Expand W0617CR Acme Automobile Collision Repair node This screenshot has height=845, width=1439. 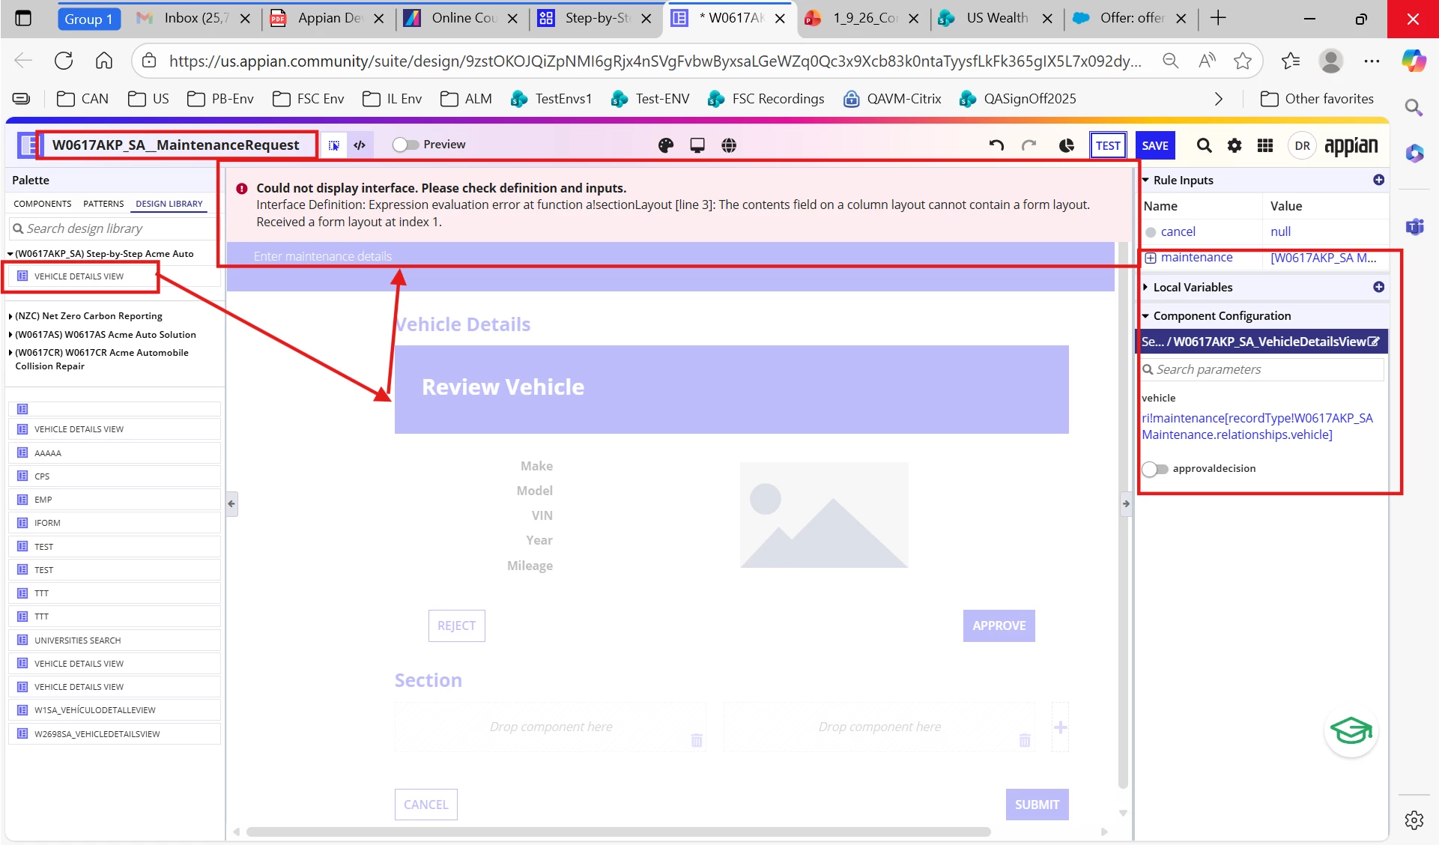pos(10,353)
